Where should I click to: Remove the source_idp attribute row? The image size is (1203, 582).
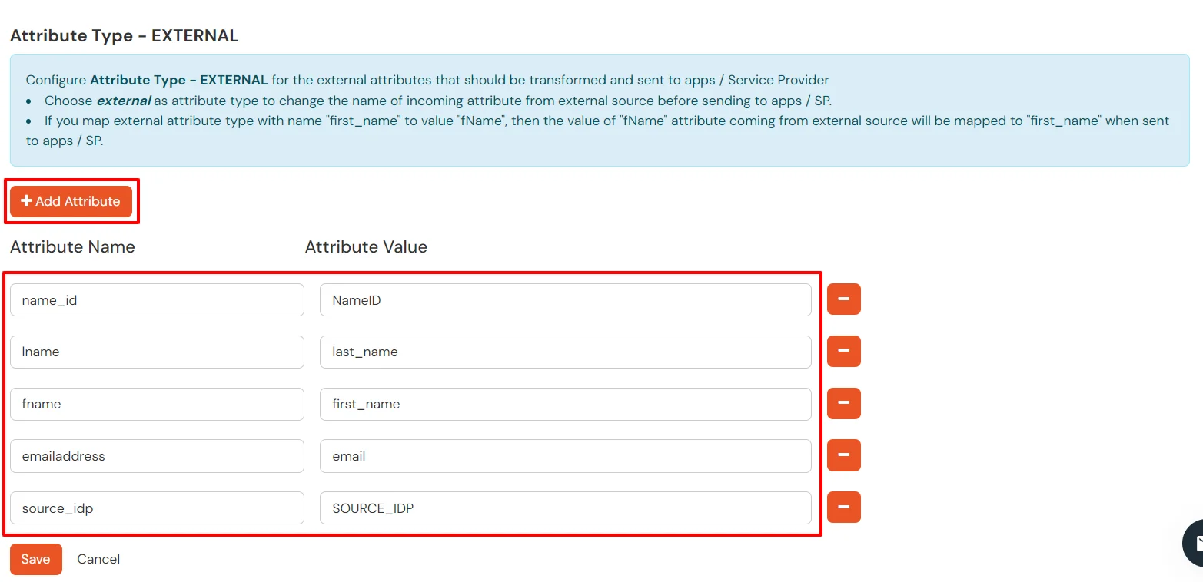843,508
